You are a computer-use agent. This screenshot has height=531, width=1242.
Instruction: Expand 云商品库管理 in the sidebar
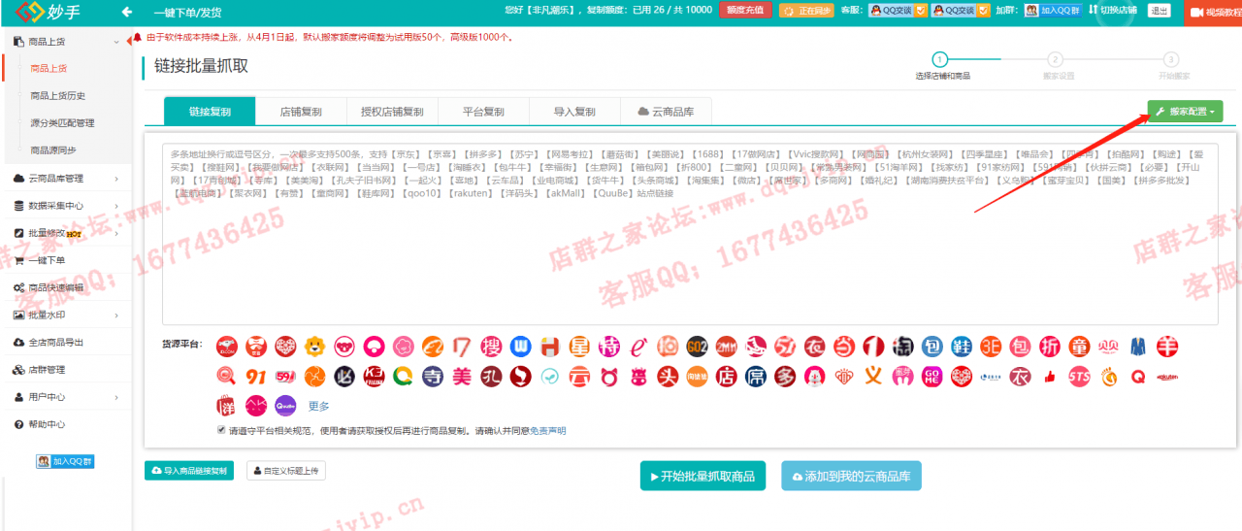point(66,179)
